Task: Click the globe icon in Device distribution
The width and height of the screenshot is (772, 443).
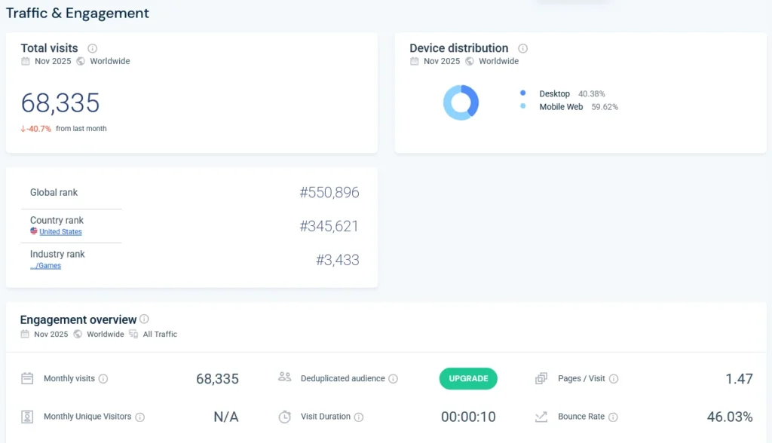Action: tap(470, 61)
